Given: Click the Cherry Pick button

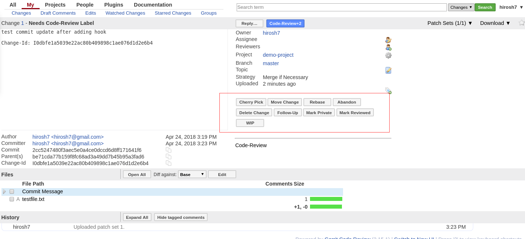Looking at the screenshot, I should tap(251, 102).
